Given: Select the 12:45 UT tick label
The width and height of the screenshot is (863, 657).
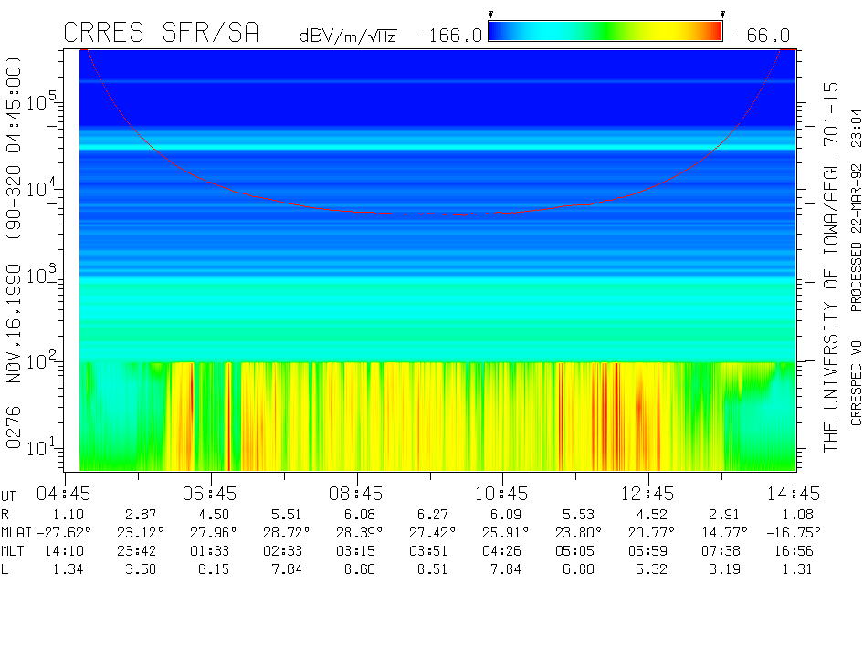Looking at the screenshot, I should pyautogui.click(x=648, y=494).
